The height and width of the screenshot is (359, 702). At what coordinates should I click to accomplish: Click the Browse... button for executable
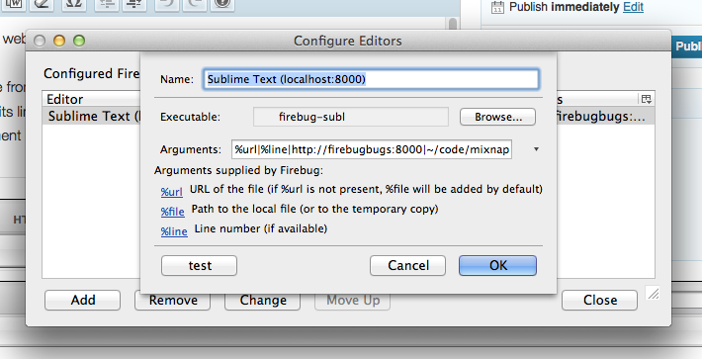[498, 117]
